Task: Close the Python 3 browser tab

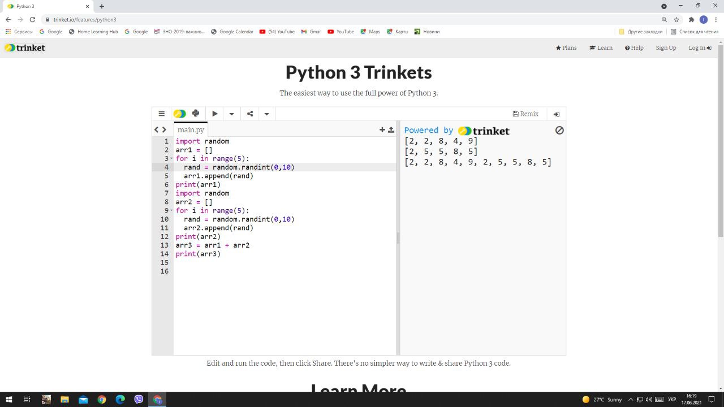Action: pyautogui.click(x=87, y=6)
